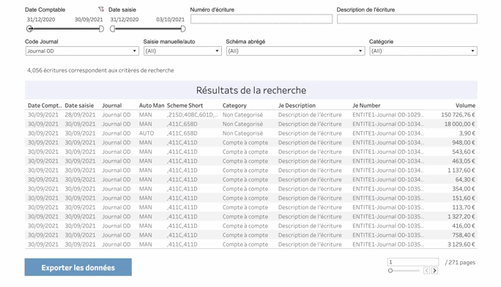Expand the Schéma abrégé dropdown
Screen dimensions: 501x287
[x=296, y=51]
